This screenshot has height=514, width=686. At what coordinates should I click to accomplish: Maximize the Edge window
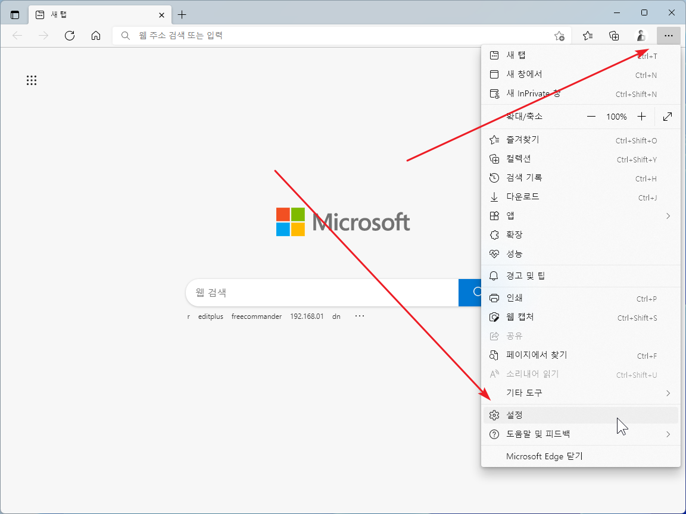pyautogui.click(x=644, y=13)
